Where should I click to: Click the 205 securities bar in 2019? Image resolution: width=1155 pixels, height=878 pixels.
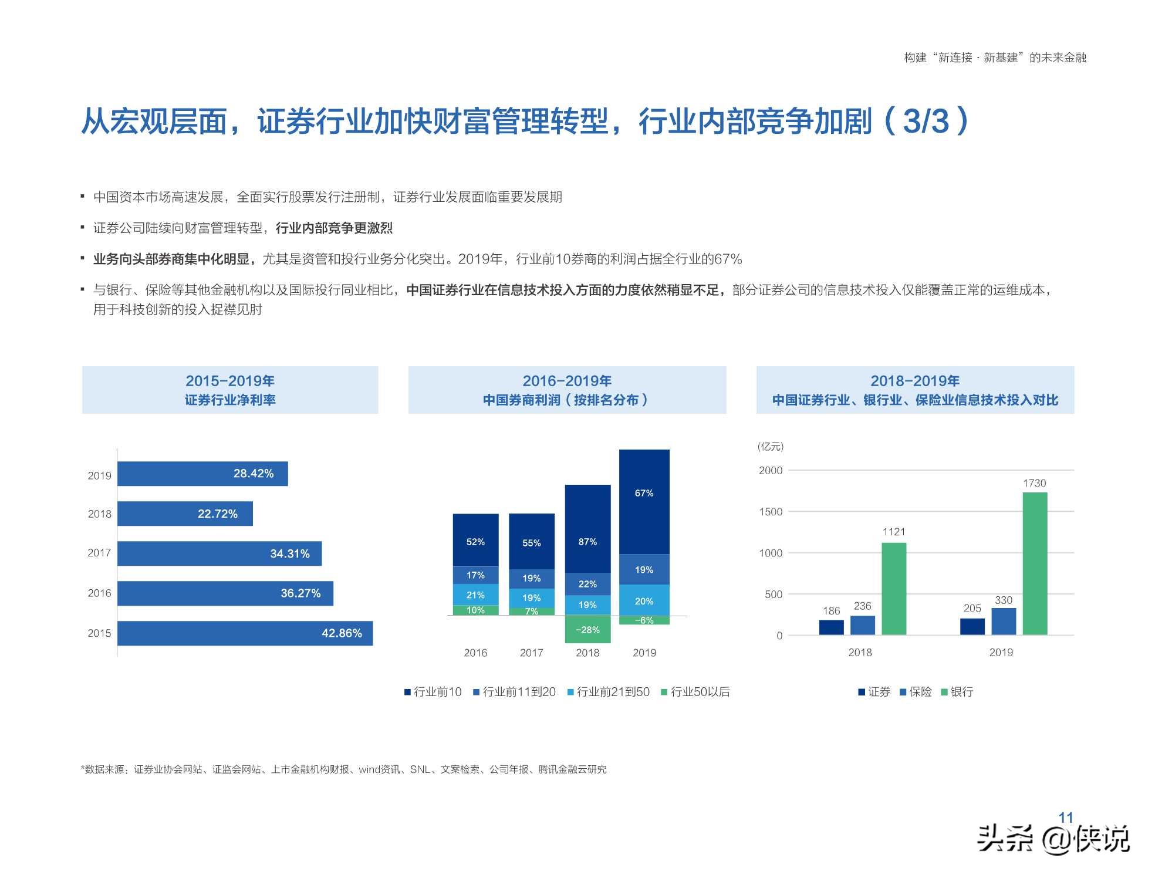pyautogui.click(x=972, y=627)
